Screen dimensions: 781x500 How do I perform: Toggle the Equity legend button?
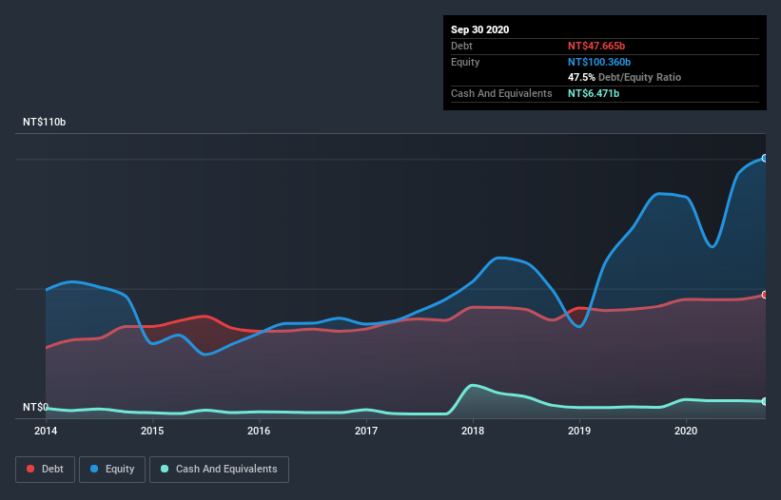click(112, 470)
